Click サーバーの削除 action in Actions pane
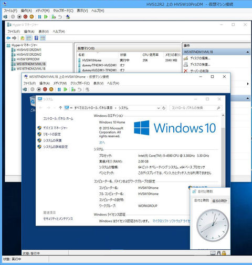The image size is (252, 265). [199, 71]
